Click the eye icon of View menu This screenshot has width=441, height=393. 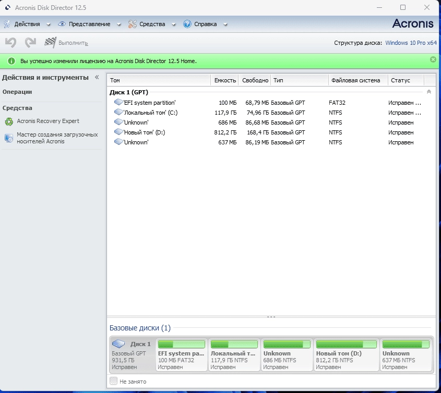tap(62, 24)
